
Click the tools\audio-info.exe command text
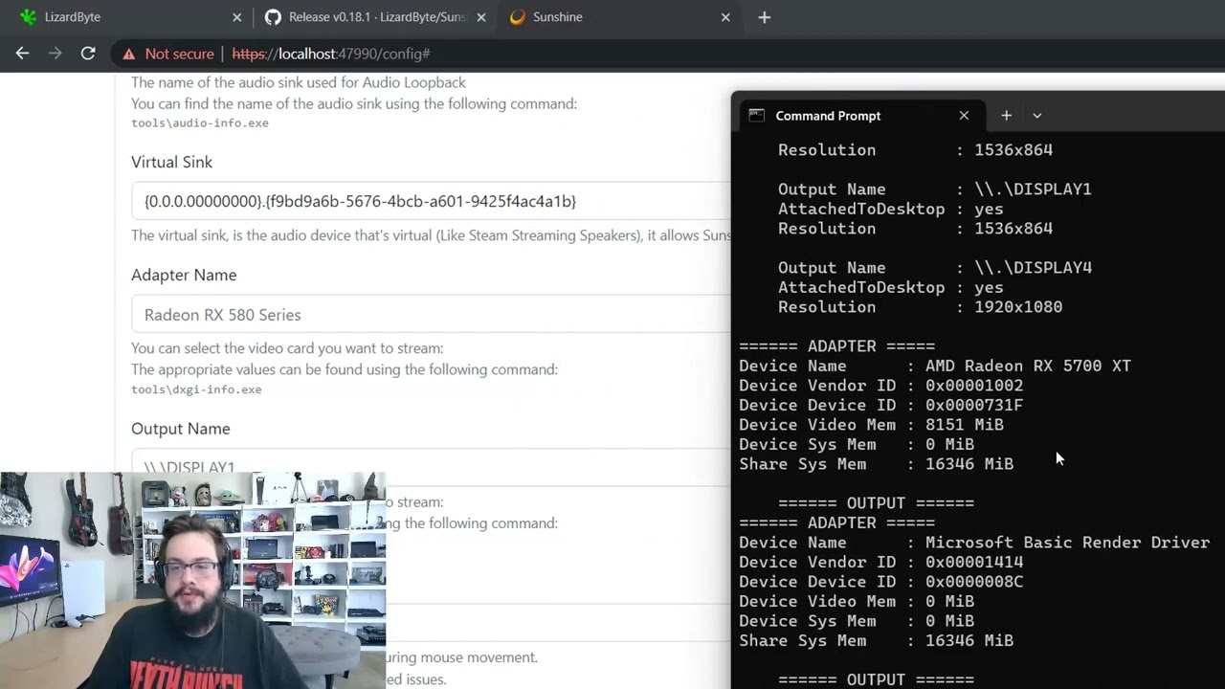click(x=200, y=123)
